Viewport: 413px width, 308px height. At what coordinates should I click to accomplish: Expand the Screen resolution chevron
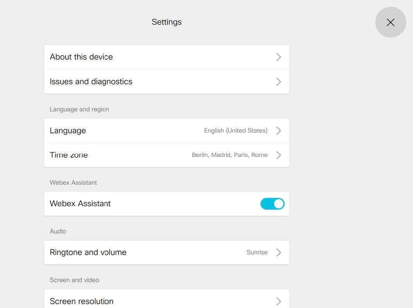pos(278,301)
